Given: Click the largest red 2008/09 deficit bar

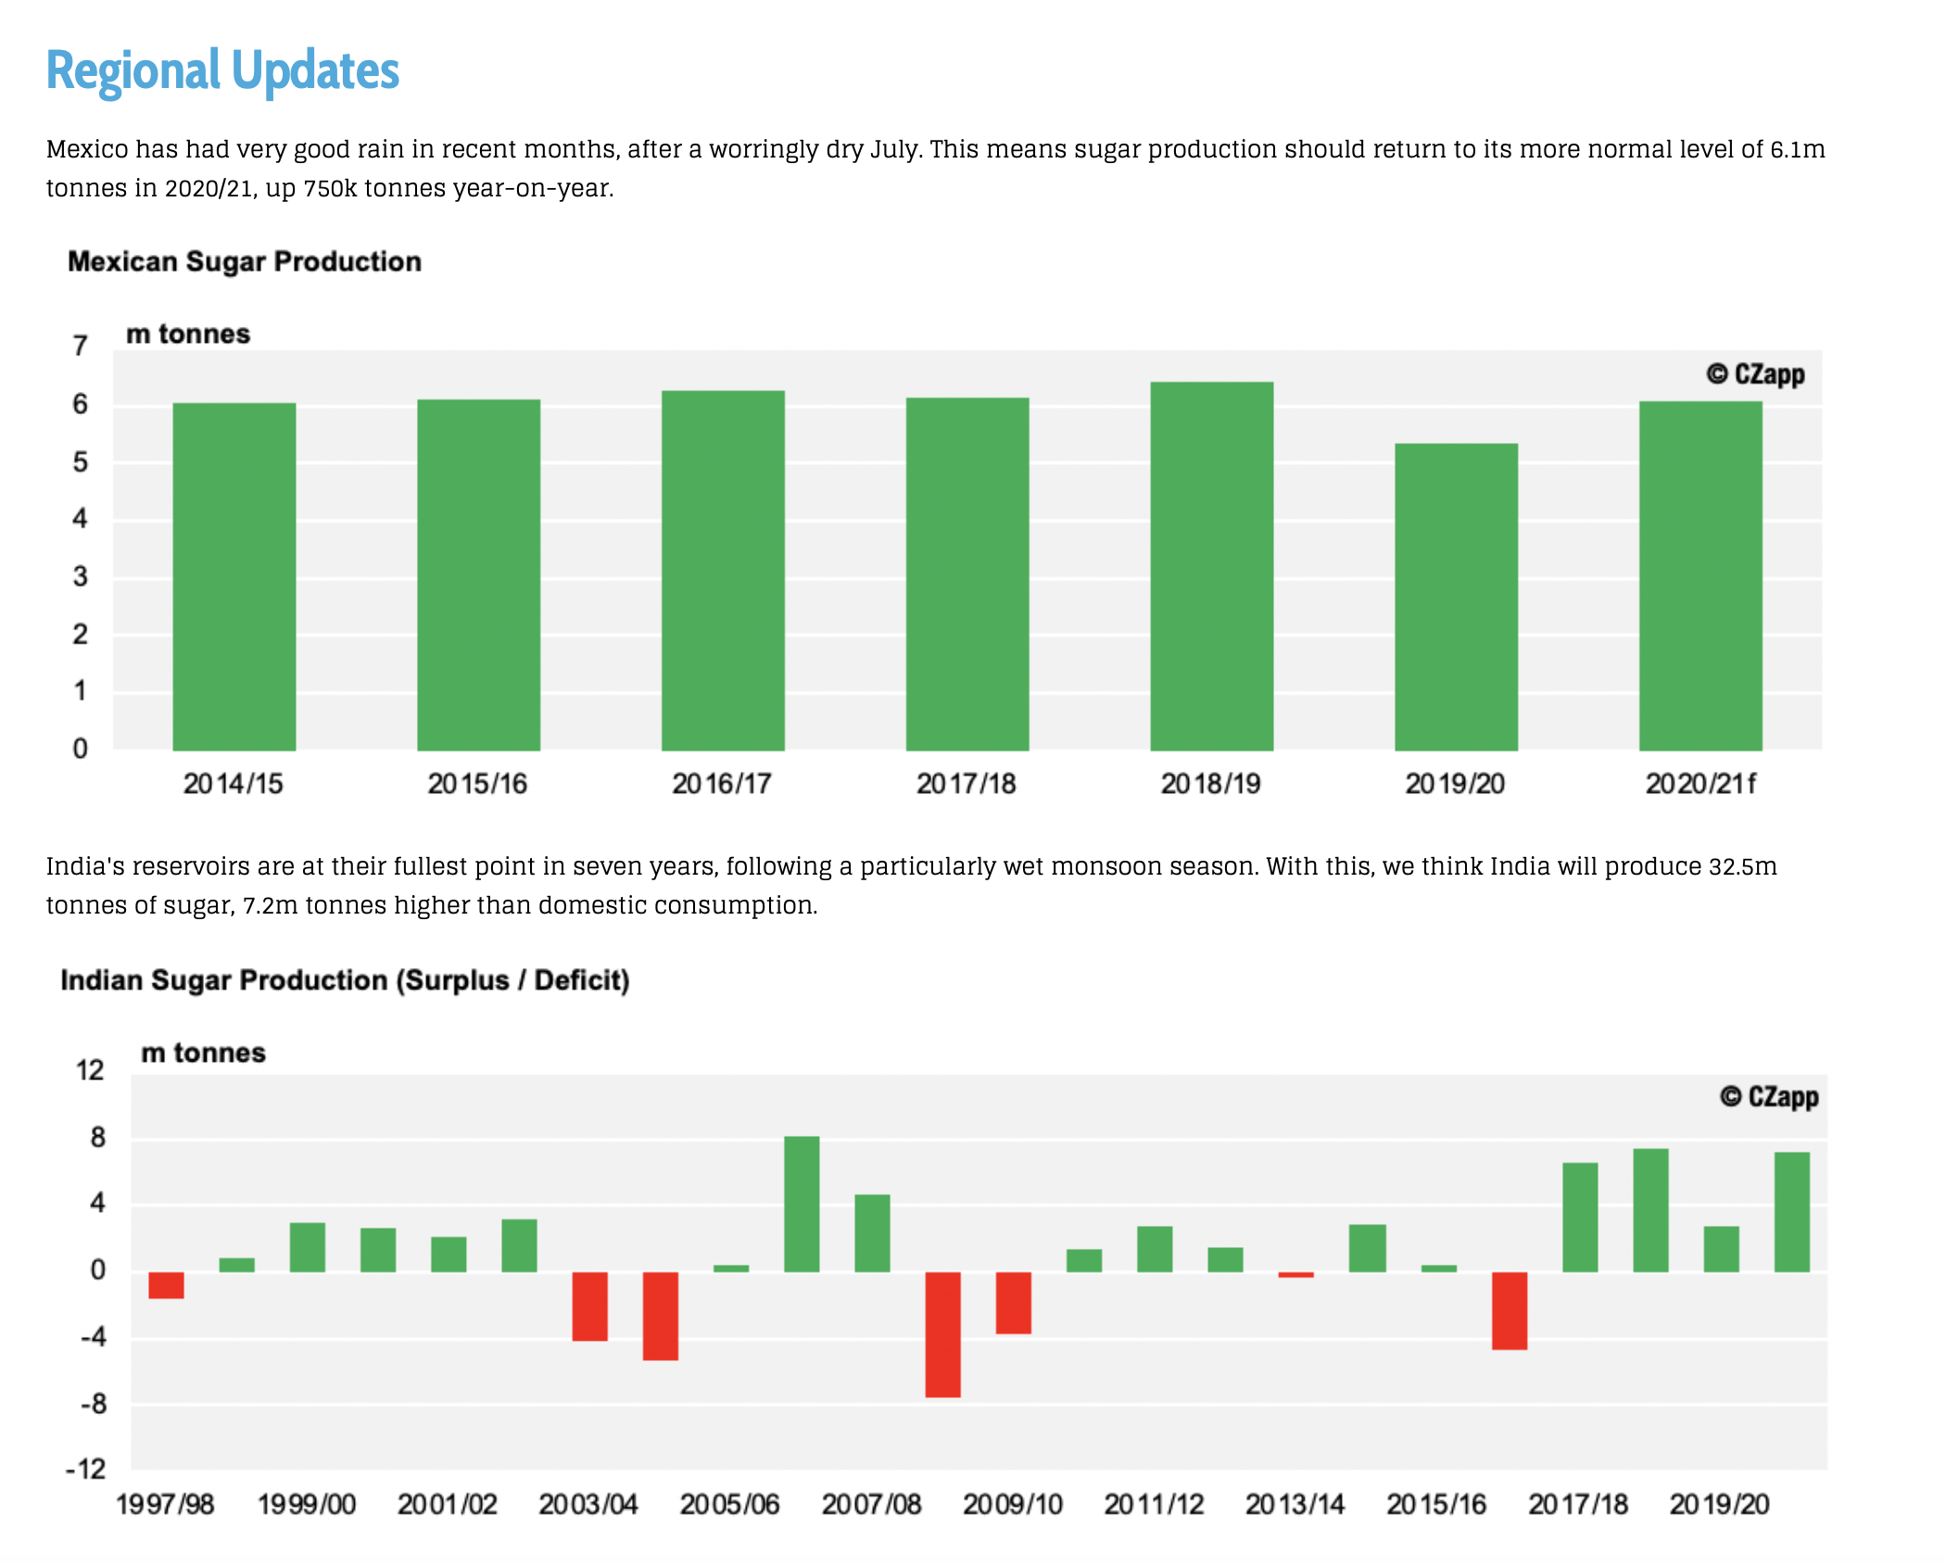Looking at the screenshot, I should click(942, 1334).
